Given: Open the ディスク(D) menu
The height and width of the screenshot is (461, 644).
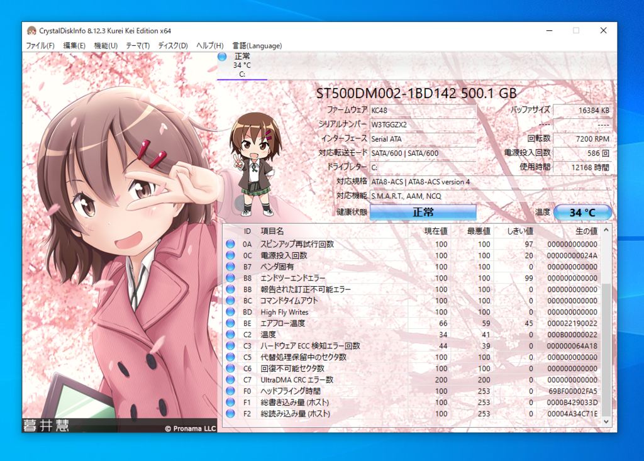Looking at the screenshot, I should click(x=173, y=45).
